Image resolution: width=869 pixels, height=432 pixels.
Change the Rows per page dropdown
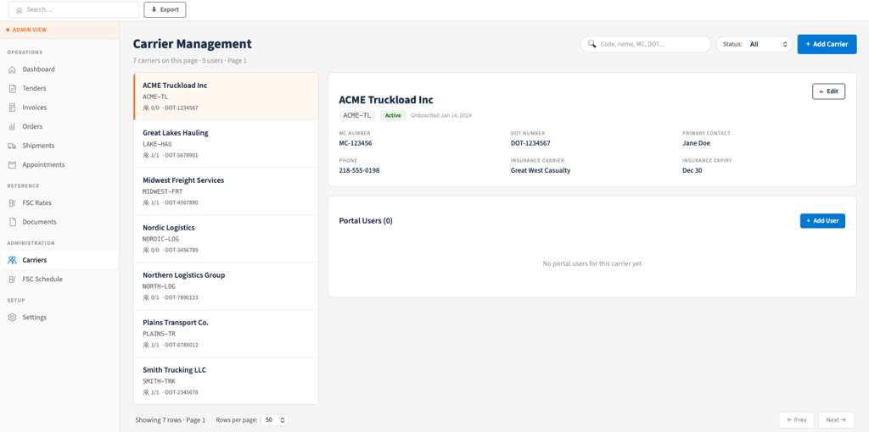click(x=274, y=420)
